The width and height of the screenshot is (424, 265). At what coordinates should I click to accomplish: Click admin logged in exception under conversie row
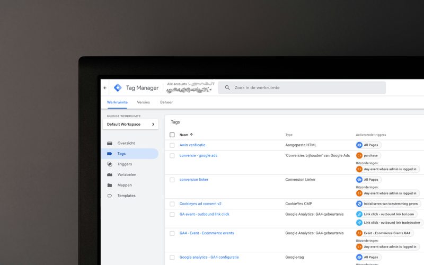coord(387,169)
